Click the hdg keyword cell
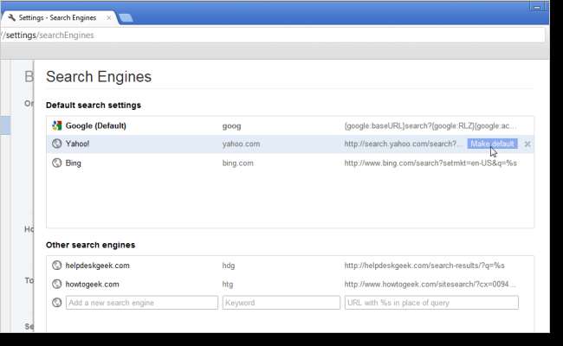 point(229,266)
